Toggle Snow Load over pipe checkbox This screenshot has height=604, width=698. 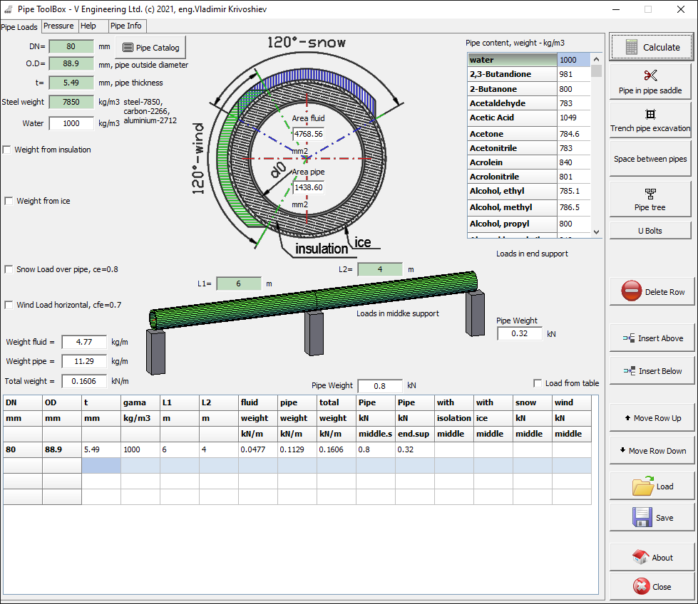click(7, 269)
